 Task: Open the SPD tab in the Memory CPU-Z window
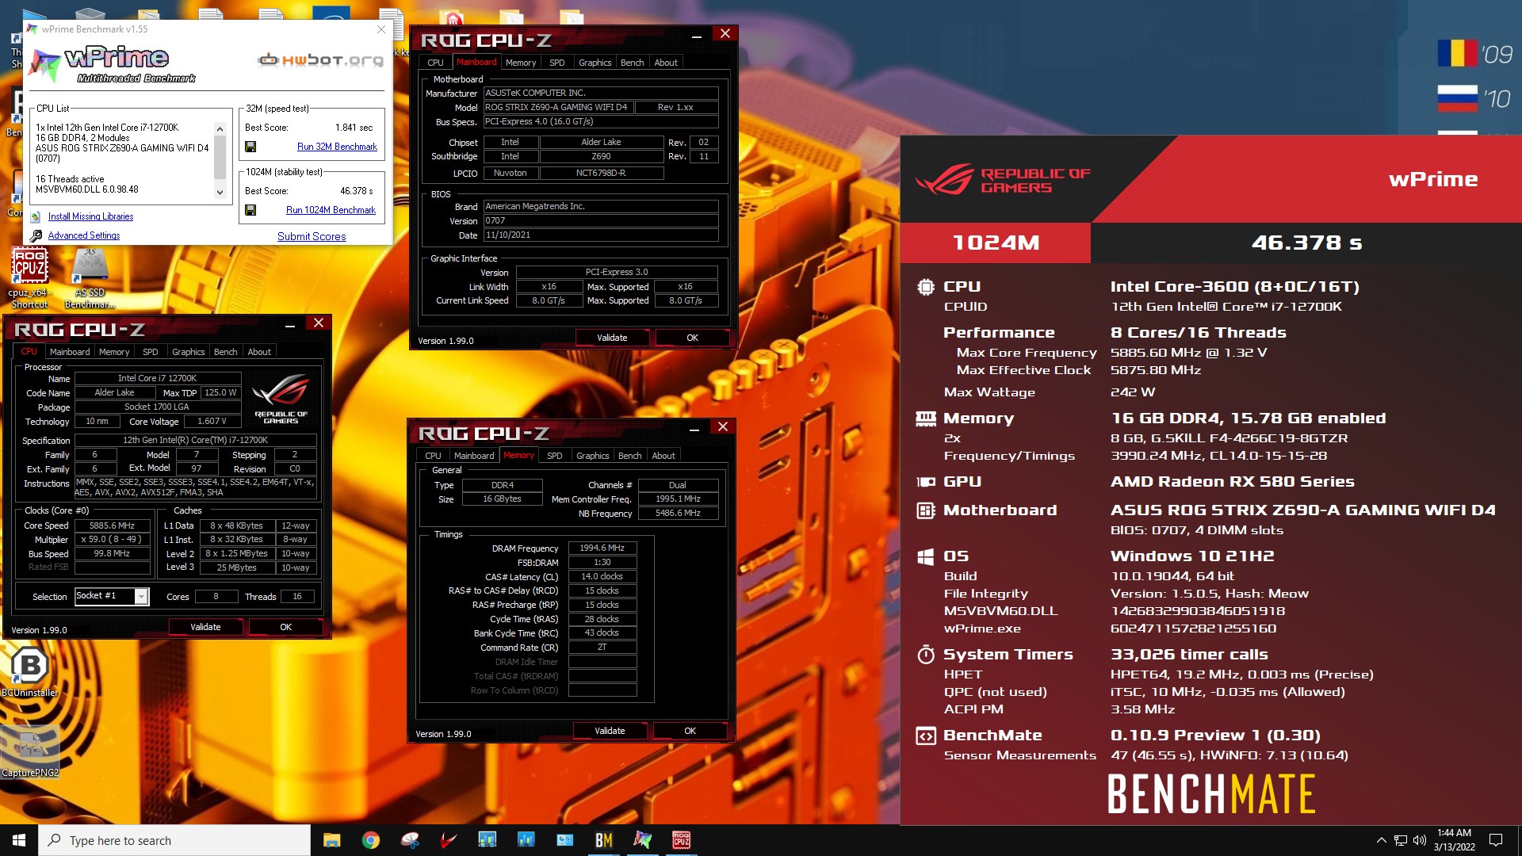[x=555, y=456]
